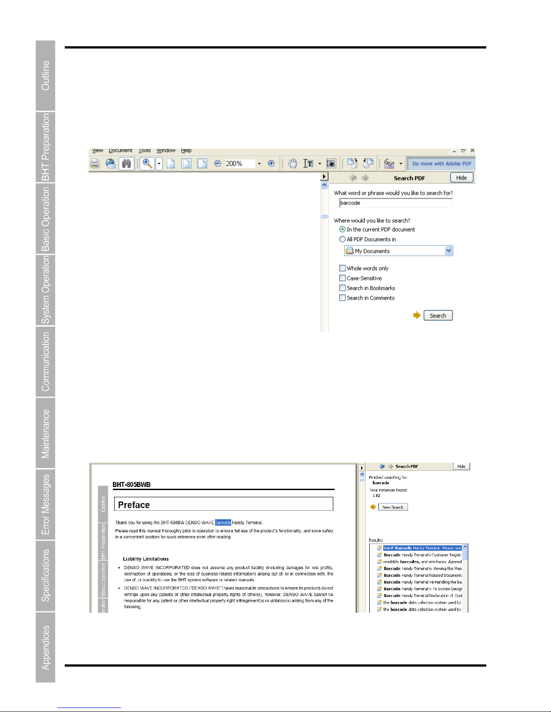
Task: Click the binoculars Search icon
Action: [126, 164]
